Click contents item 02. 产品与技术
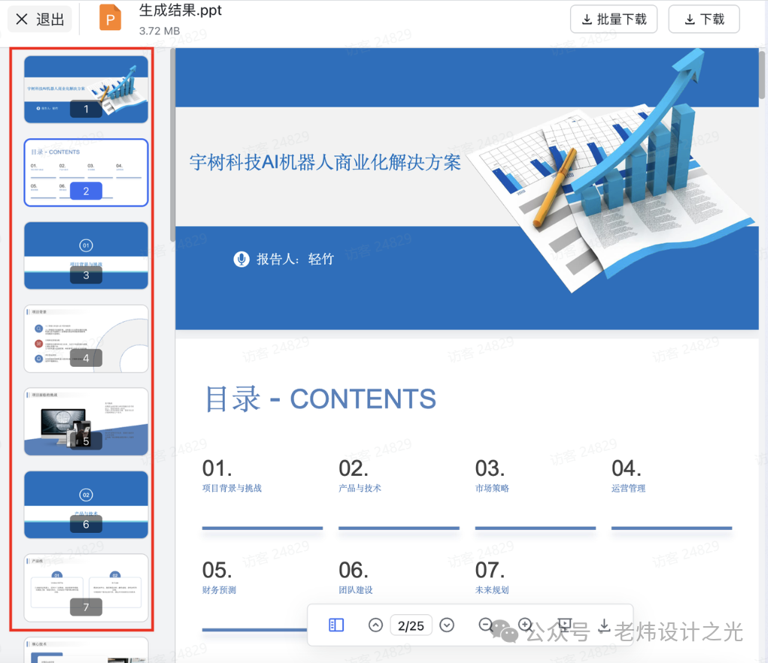 [x=360, y=476]
